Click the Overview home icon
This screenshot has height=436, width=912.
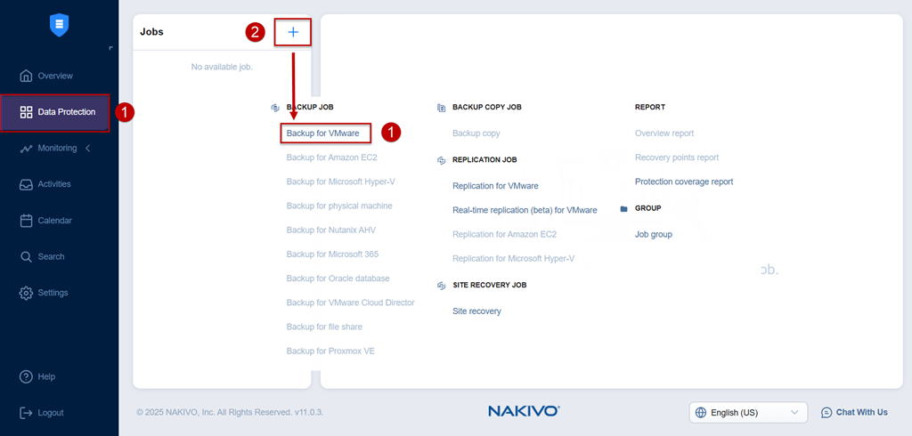(26, 76)
